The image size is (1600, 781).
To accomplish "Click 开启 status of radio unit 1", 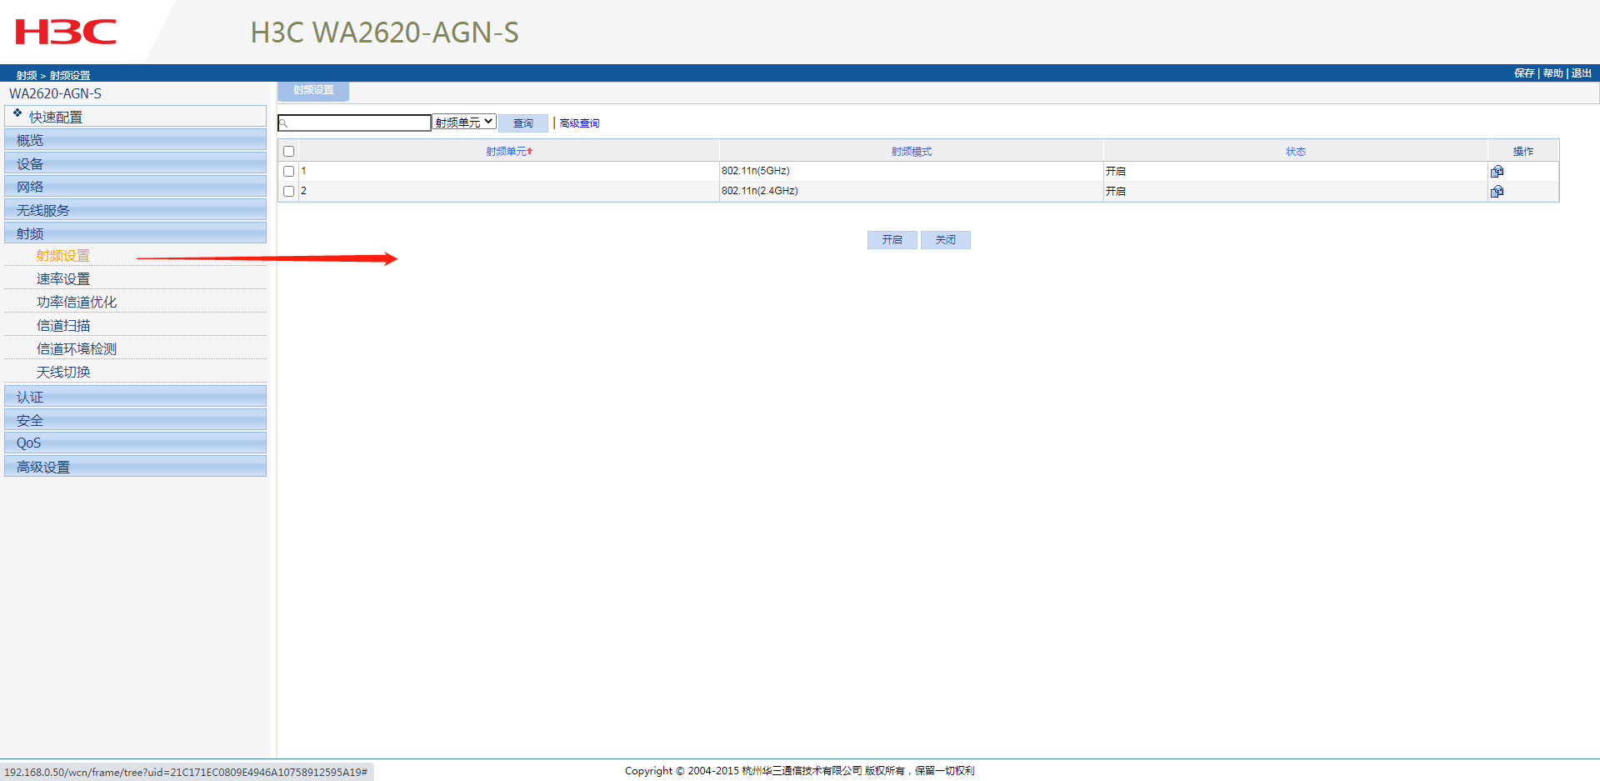I will [1116, 171].
